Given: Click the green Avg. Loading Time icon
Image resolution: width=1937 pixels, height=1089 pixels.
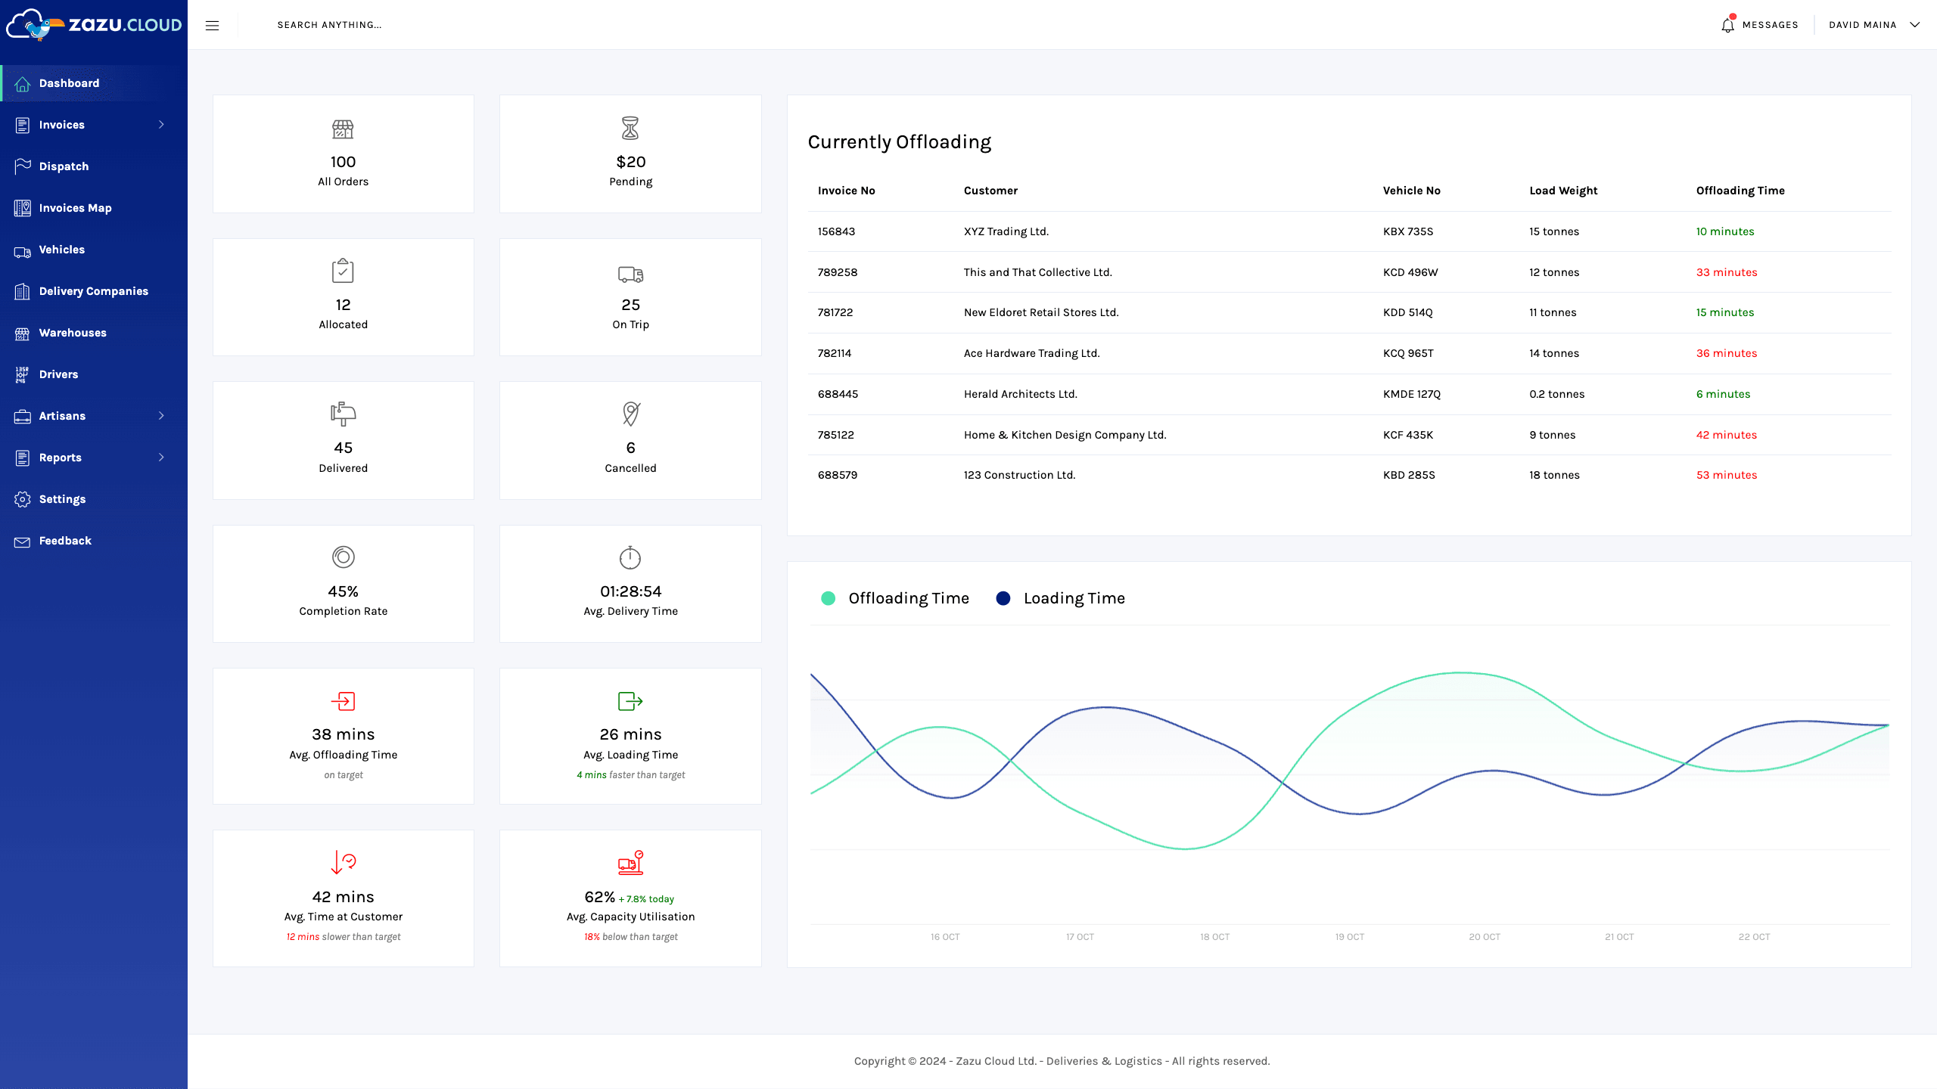Looking at the screenshot, I should point(630,701).
